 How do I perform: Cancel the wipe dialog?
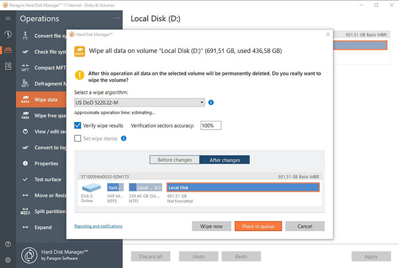point(305,226)
